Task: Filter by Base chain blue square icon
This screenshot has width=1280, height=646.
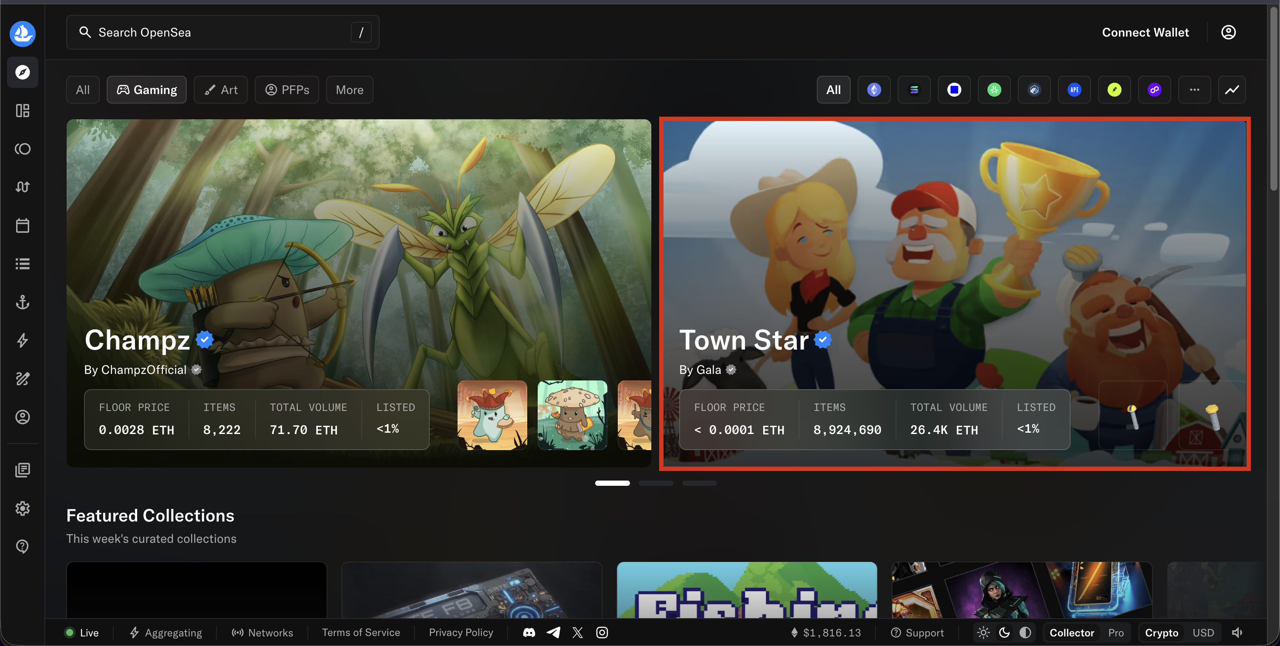Action: pyautogui.click(x=954, y=90)
